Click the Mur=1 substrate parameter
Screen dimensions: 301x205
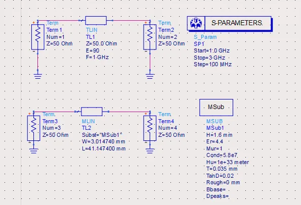(214, 148)
